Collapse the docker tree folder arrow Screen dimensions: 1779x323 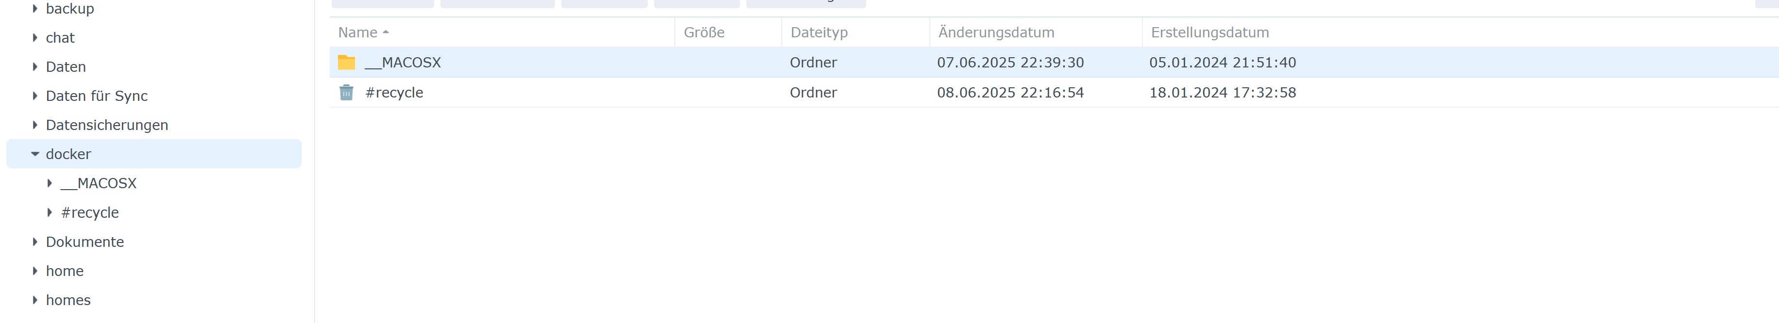[x=35, y=154]
